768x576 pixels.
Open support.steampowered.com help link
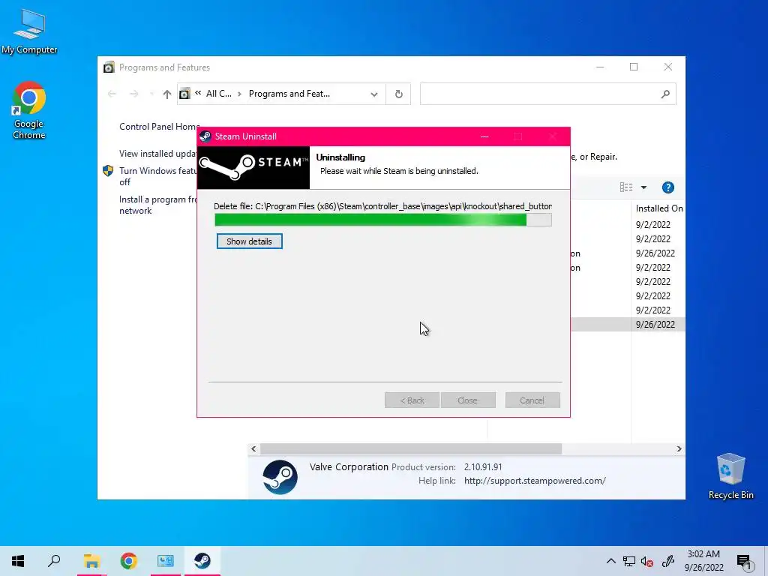[535, 481]
